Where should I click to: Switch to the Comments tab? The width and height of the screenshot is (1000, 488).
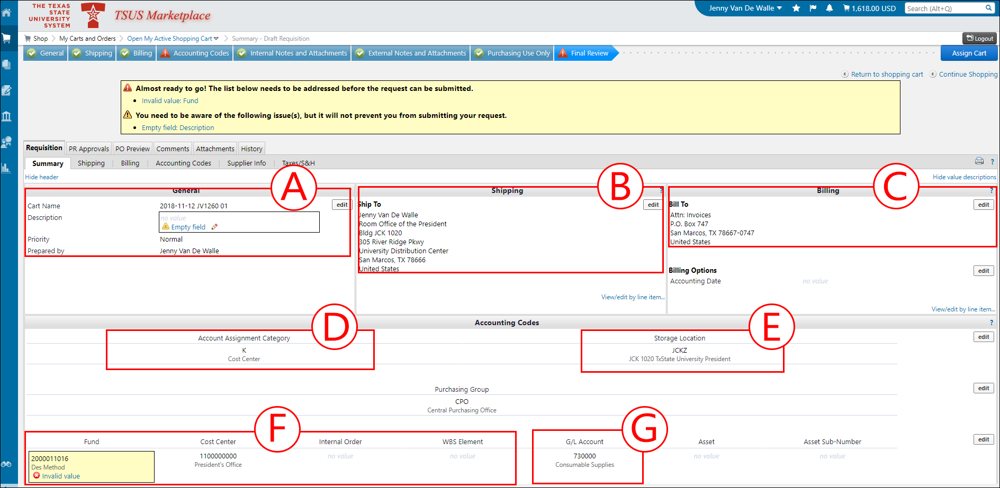(x=173, y=149)
